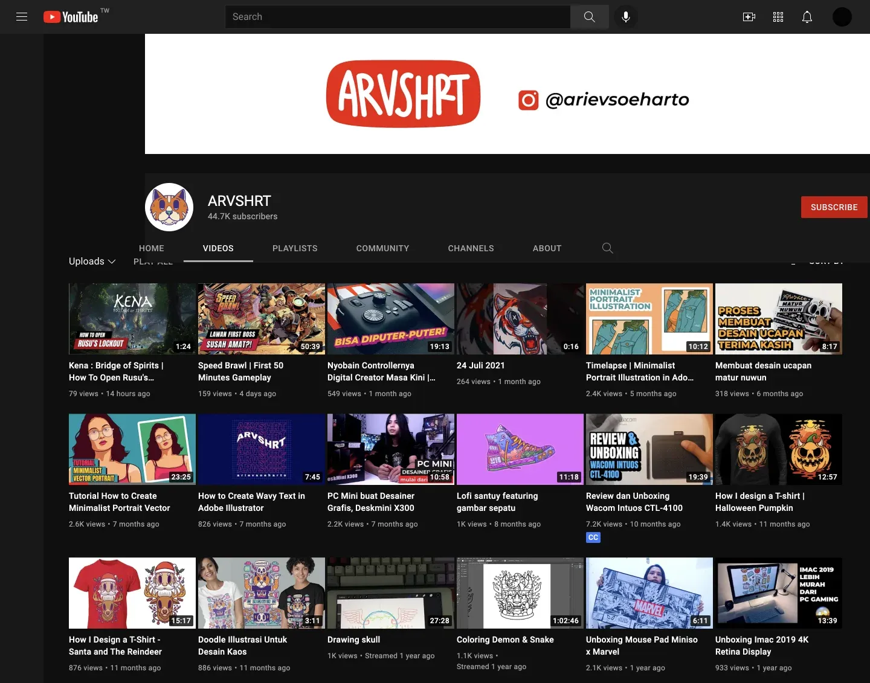Play Coloring Demon & Snake thumbnail

pyautogui.click(x=520, y=593)
